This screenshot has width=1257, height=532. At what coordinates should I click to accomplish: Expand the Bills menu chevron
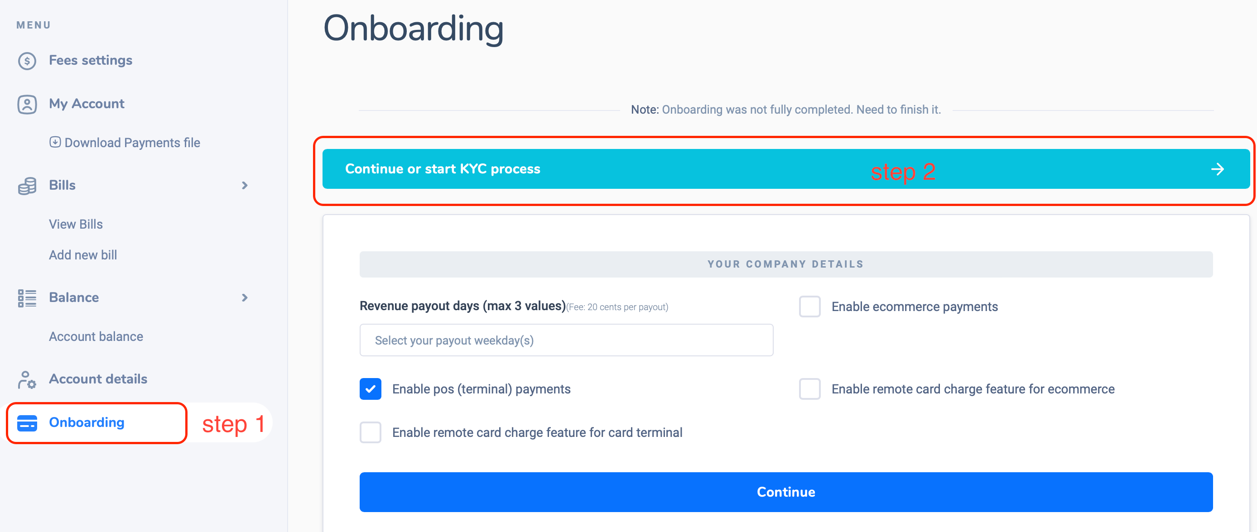coord(245,186)
